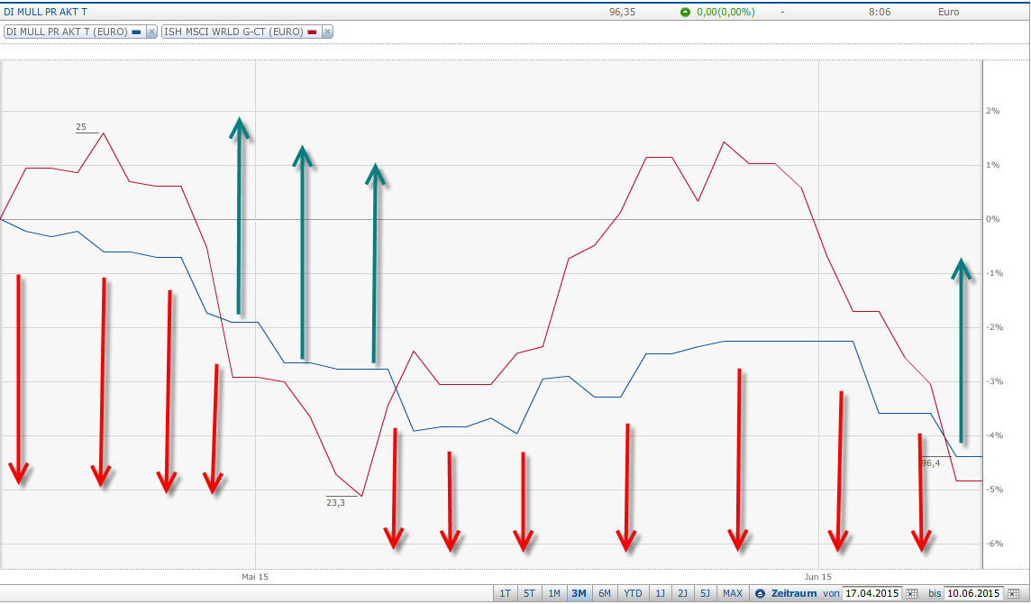Show year-to-date YTD range
Viewport: 1031px width, 604px height.
pos(633,593)
